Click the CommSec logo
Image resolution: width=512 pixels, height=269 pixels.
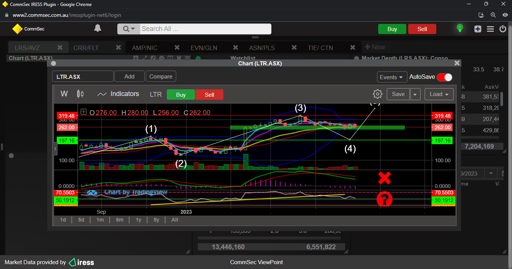point(28,29)
